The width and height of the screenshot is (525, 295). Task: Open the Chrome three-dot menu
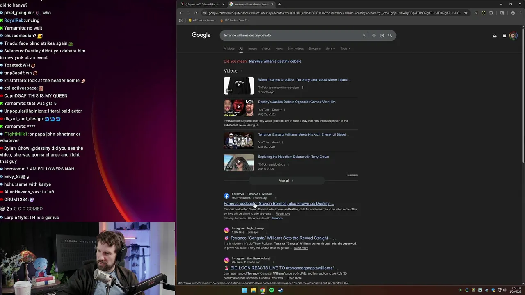520,13
